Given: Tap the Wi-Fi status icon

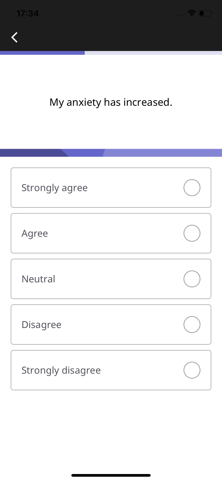Looking at the screenshot, I should [192, 13].
